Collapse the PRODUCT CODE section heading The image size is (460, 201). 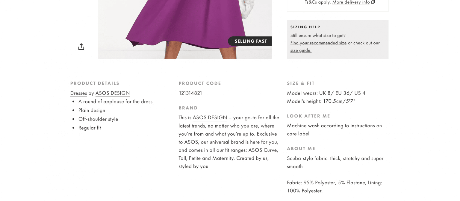point(200,83)
